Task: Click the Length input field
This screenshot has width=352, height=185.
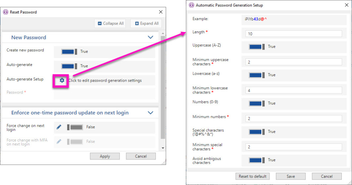Action: [x=294, y=34]
